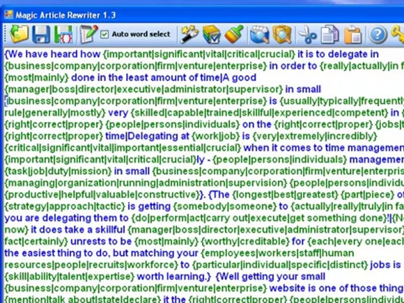Click the phrase 'unrests to be'
This screenshot has width=404, height=303.
pos(101,242)
